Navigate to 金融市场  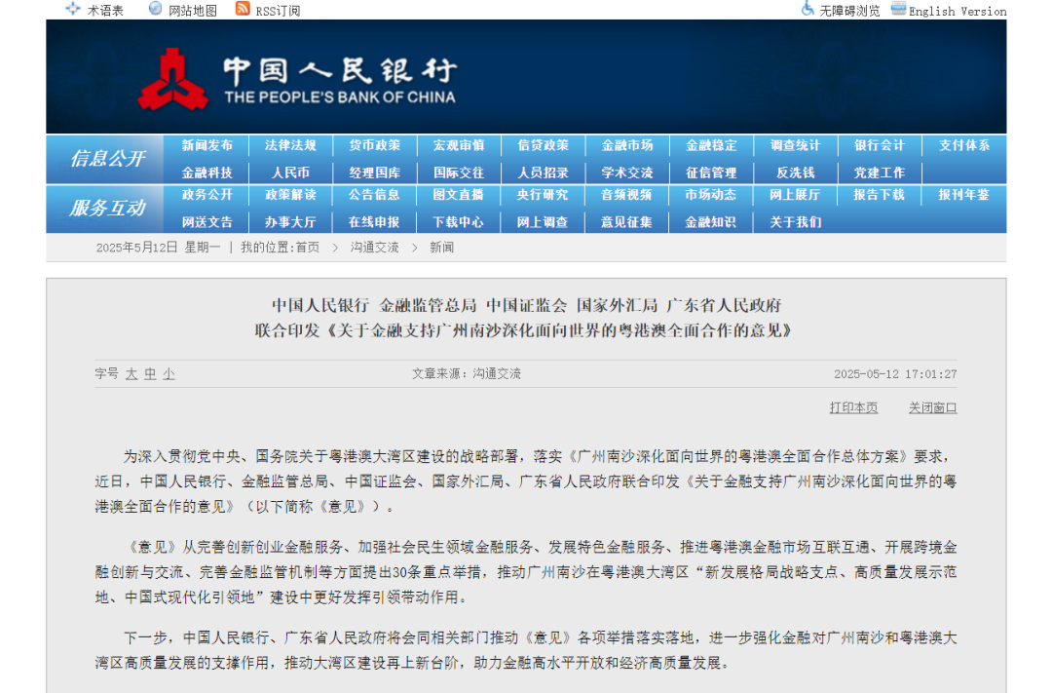pyautogui.click(x=627, y=146)
